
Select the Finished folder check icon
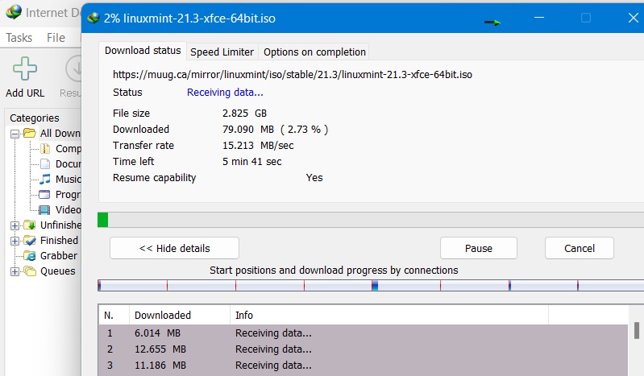point(30,240)
